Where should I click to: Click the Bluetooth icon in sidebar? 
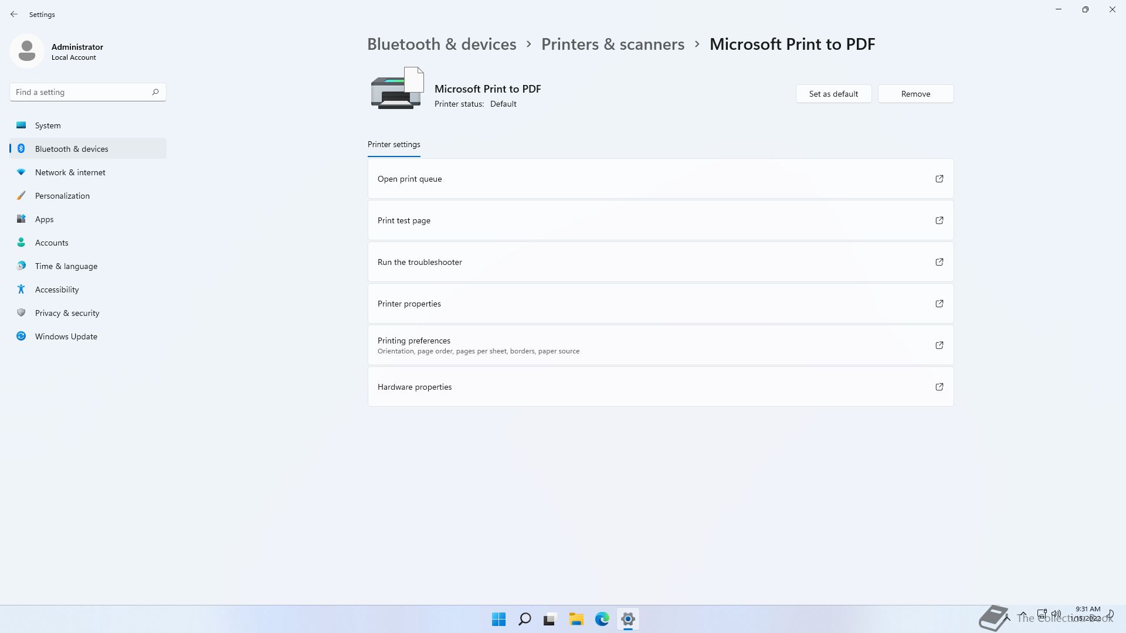(21, 148)
